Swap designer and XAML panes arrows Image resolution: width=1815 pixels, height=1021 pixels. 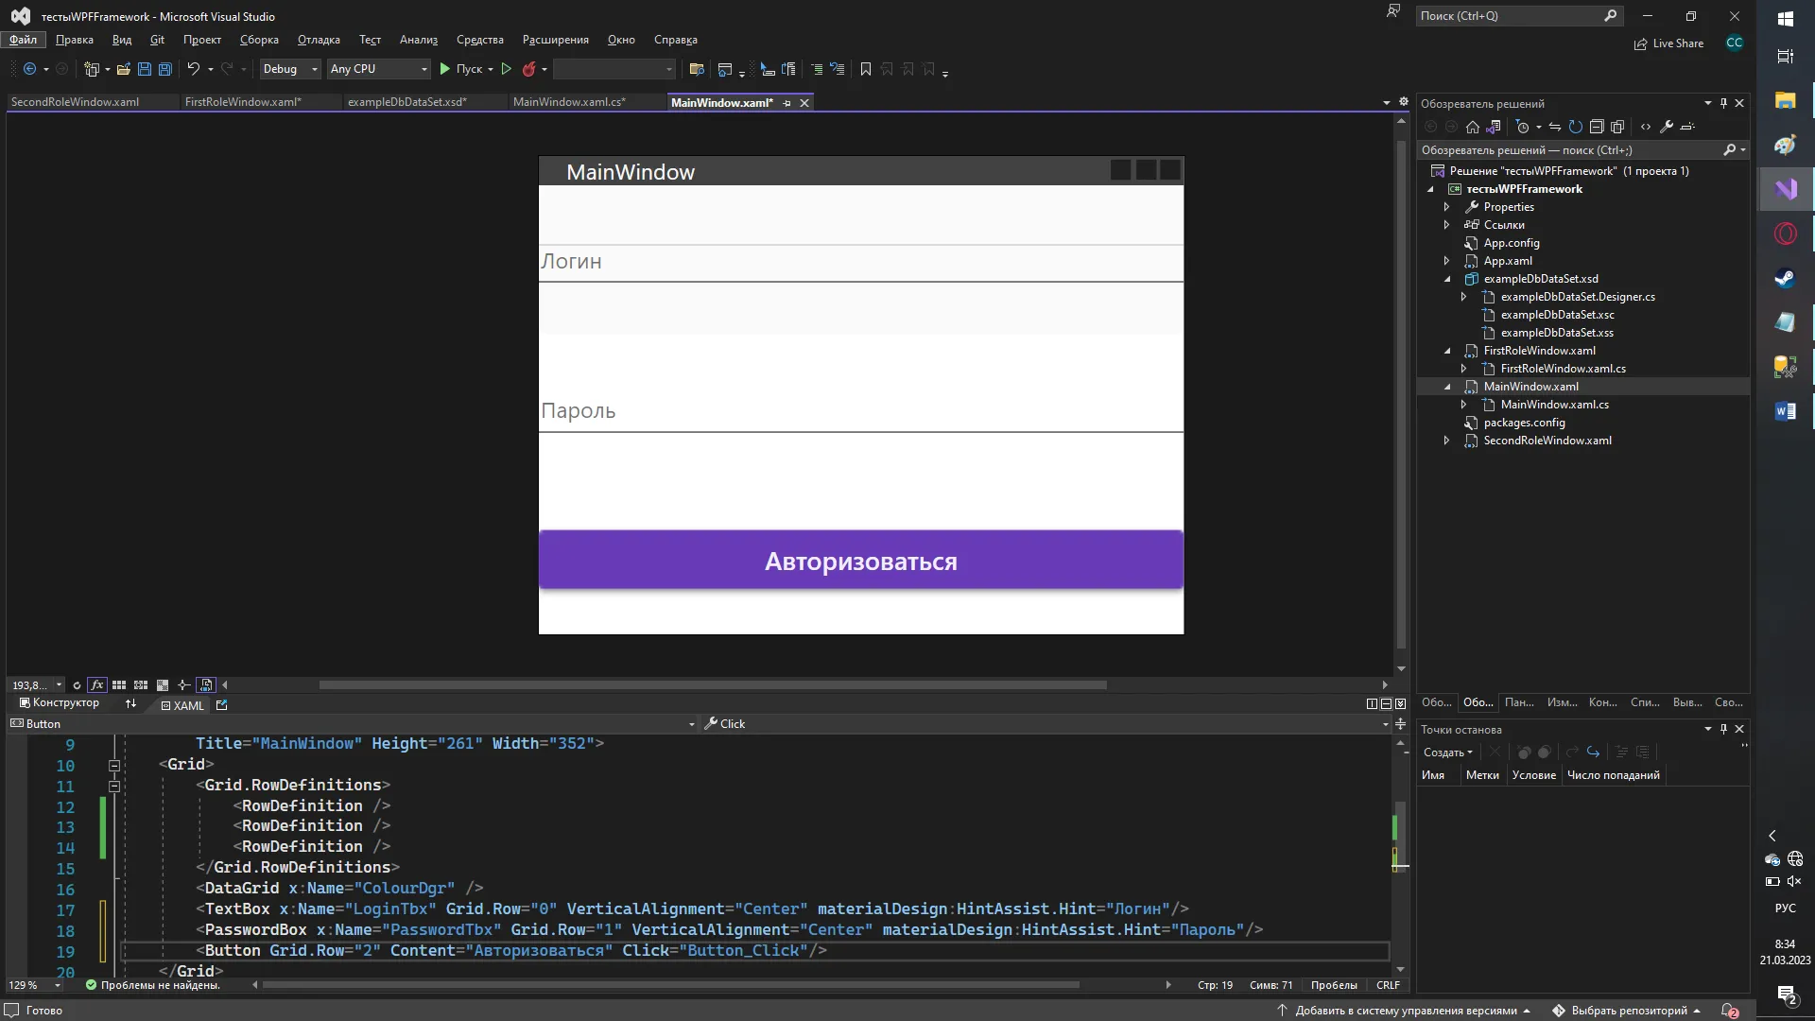(x=130, y=703)
